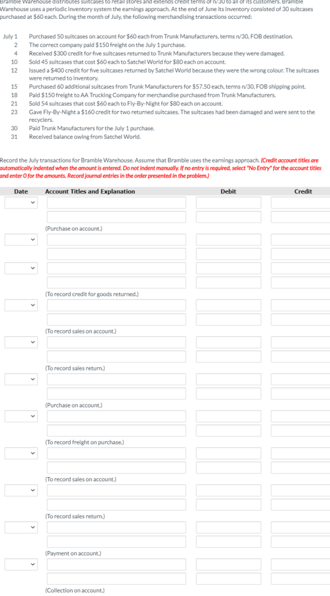The height and width of the screenshot is (596, 330).
Task: Click the line 'Sold 54 suitcases' to Fly-By-Night
Action: click(126, 104)
